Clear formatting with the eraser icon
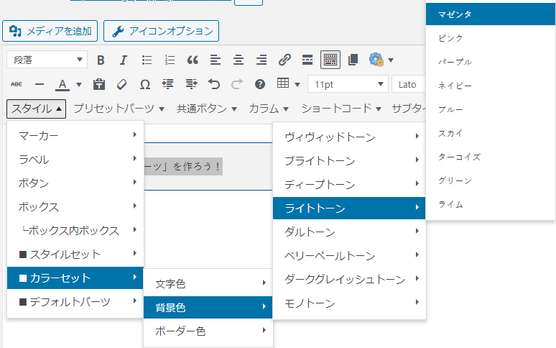The height and width of the screenshot is (348, 556). coord(121,84)
